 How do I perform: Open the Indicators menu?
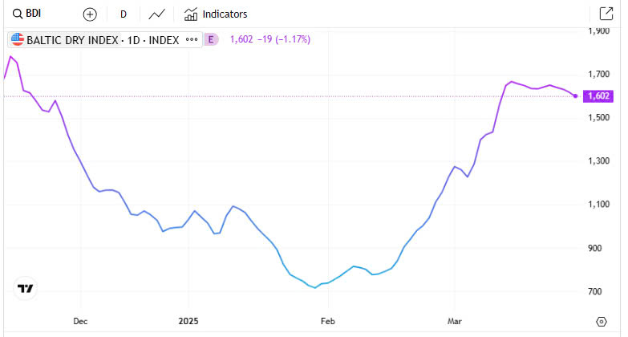(x=216, y=14)
